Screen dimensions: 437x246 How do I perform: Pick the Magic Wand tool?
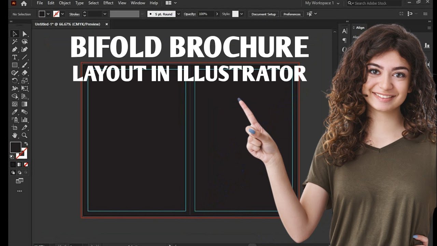15,42
